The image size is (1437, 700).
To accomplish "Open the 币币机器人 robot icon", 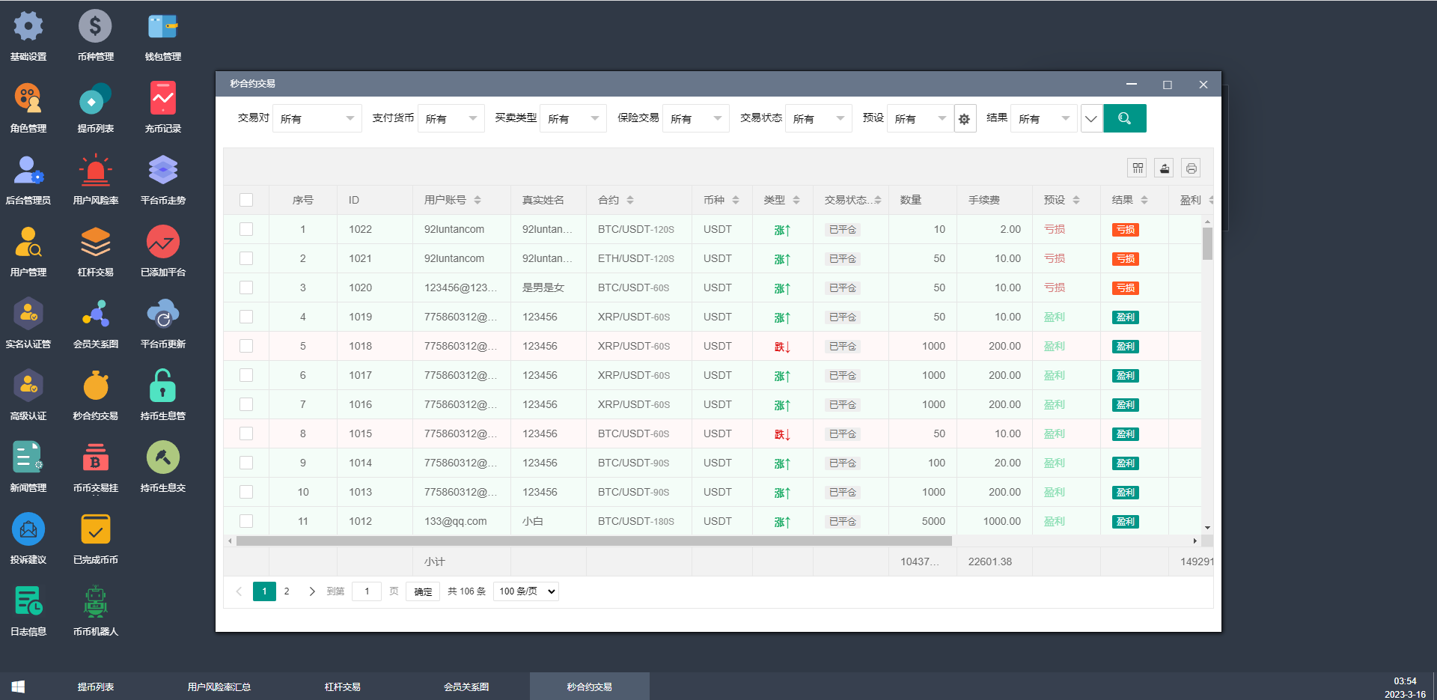I will (95, 603).
